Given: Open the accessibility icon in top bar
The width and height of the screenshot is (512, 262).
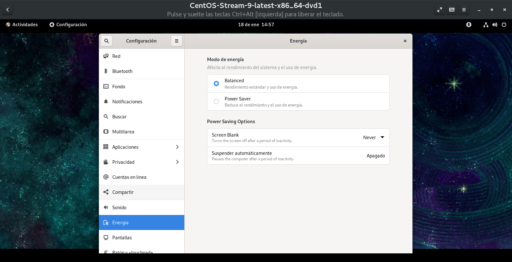Looking at the screenshot, I should coord(469,25).
